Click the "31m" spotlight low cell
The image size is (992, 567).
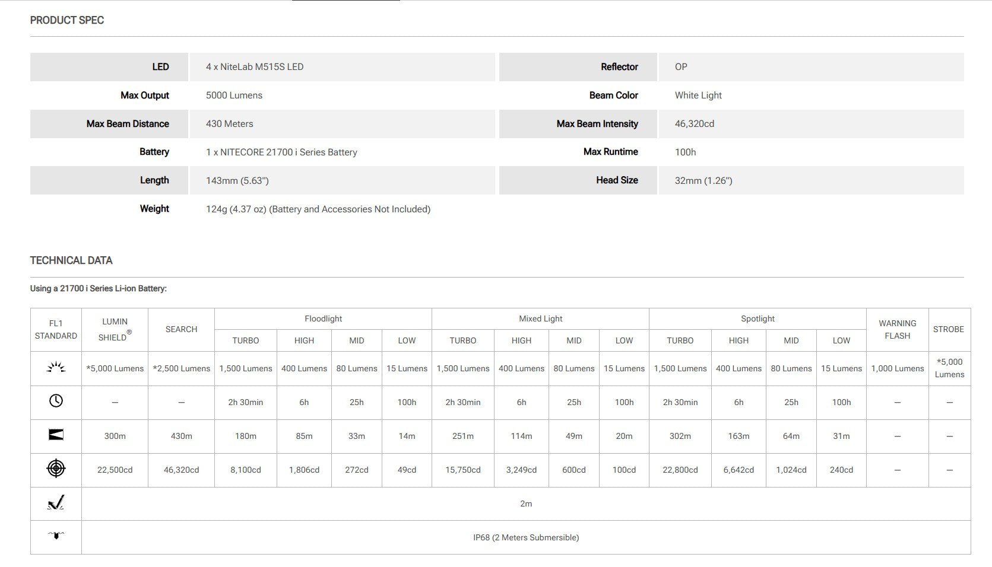(841, 436)
